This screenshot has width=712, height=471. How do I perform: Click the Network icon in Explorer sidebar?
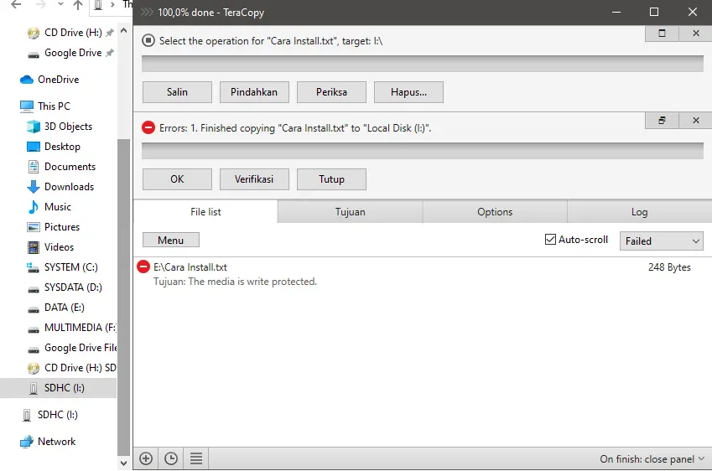click(x=27, y=442)
